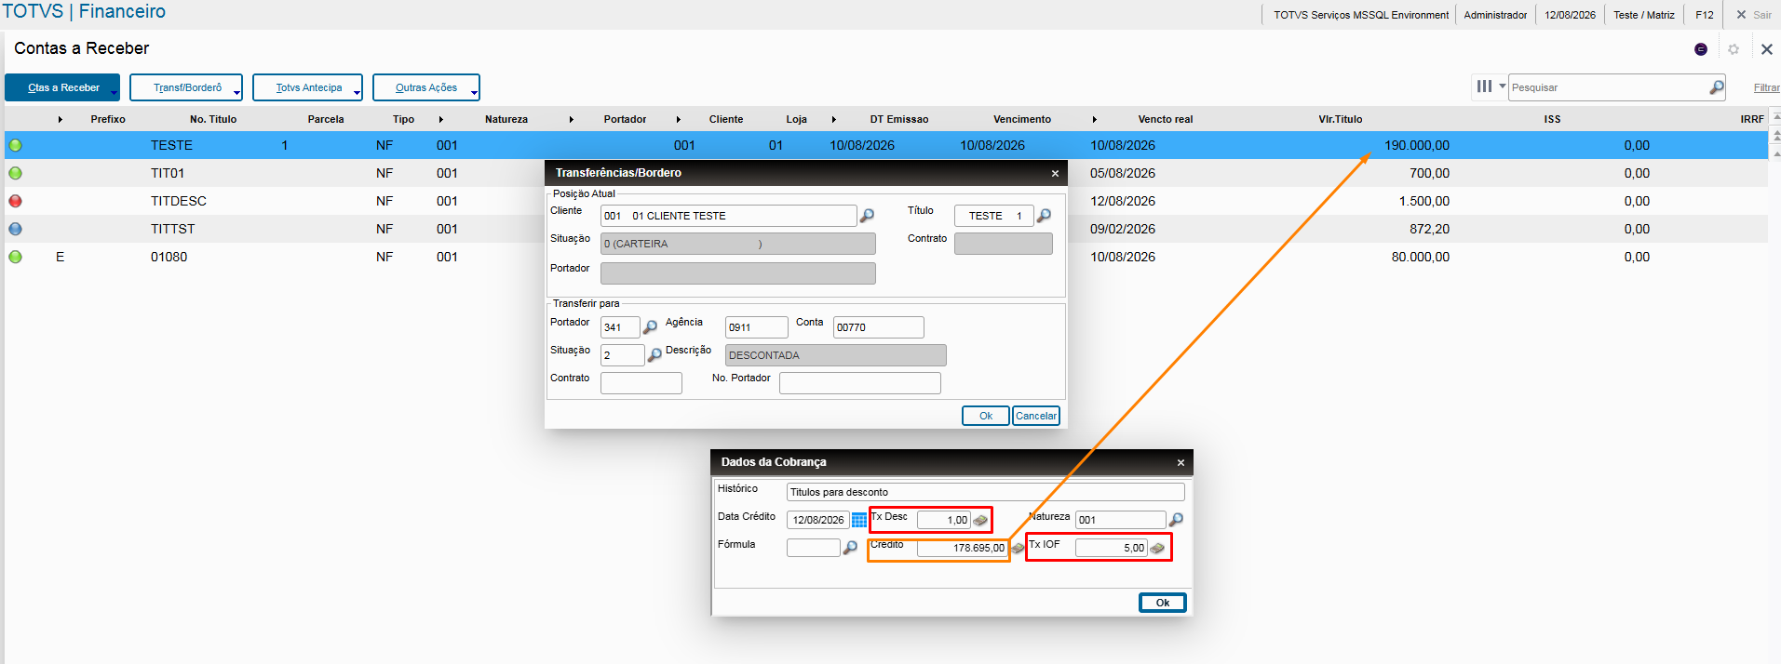Click green status circle of TESTE row

click(x=15, y=145)
